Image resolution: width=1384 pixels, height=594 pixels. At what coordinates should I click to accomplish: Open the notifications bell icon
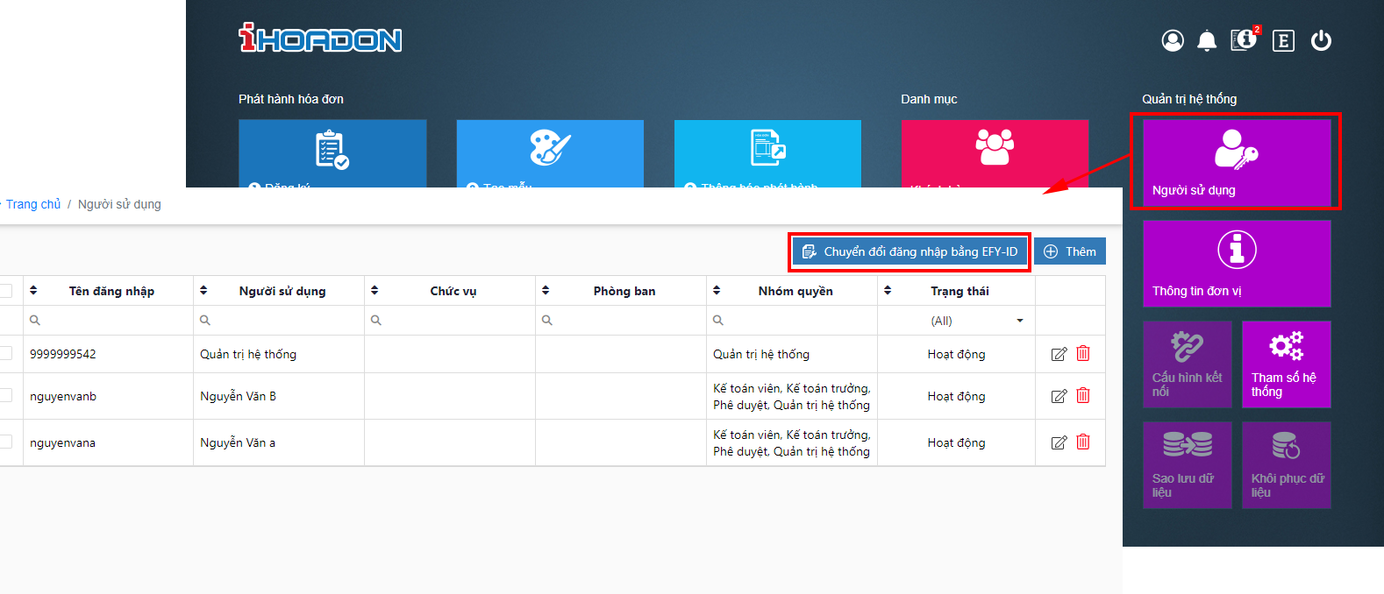[1207, 40]
